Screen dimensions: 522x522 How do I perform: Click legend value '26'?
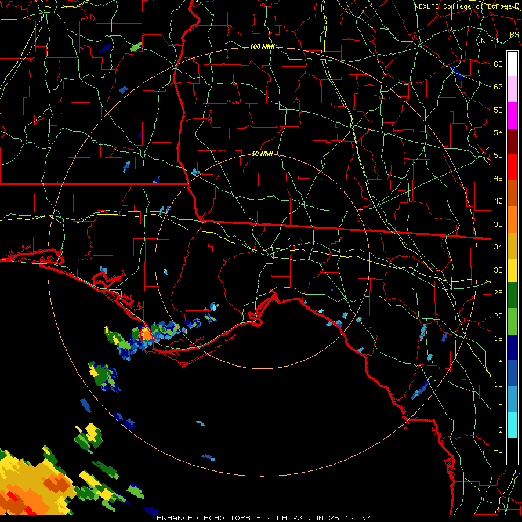[498, 293]
